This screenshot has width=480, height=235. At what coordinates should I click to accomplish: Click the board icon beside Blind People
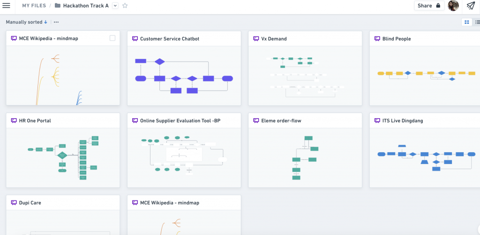pyautogui.click(x=377, y=38)
